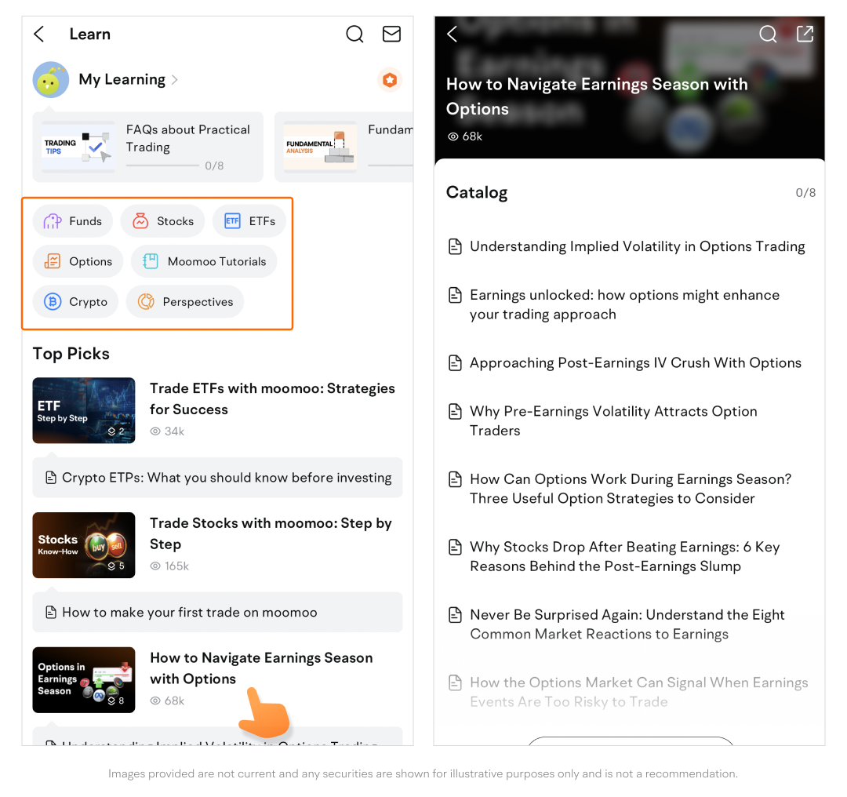Go back from the Learn page
Screen dimensions: 847x797
click(39, 34)
